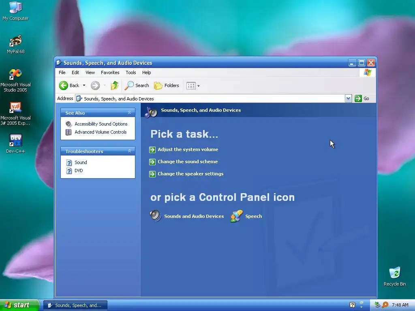Click the music note header icon
The height and width of the screenshot is (311, 415).
pos(151,112)
